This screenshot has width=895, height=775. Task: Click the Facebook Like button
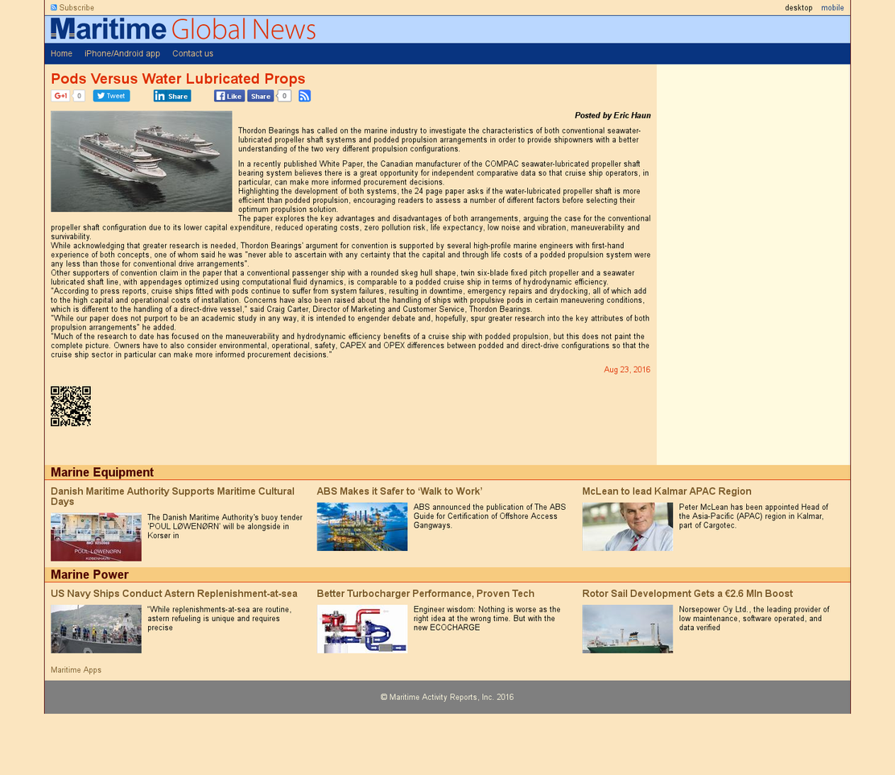point(229,96)
